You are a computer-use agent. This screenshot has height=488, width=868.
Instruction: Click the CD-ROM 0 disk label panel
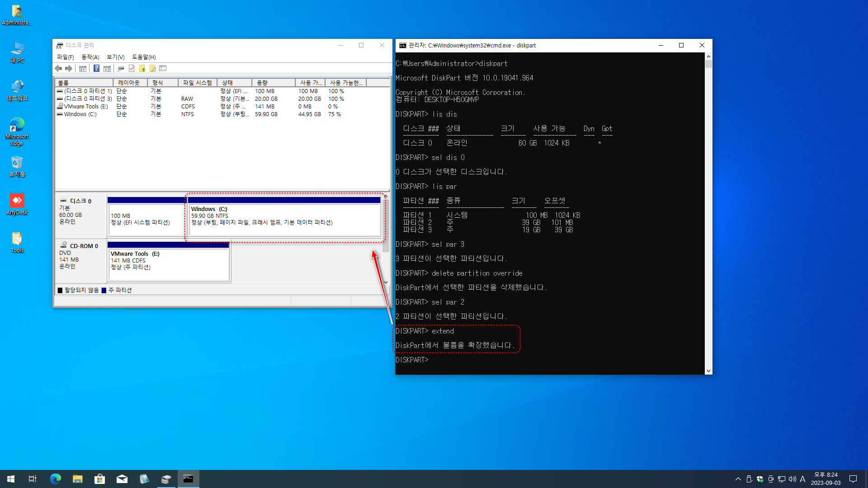click(x=81, y=261)
